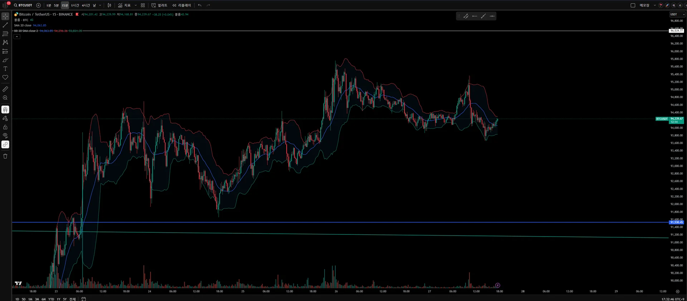Open the layout setup square icon
Screen dimensions: 687x301
point(633,5)
